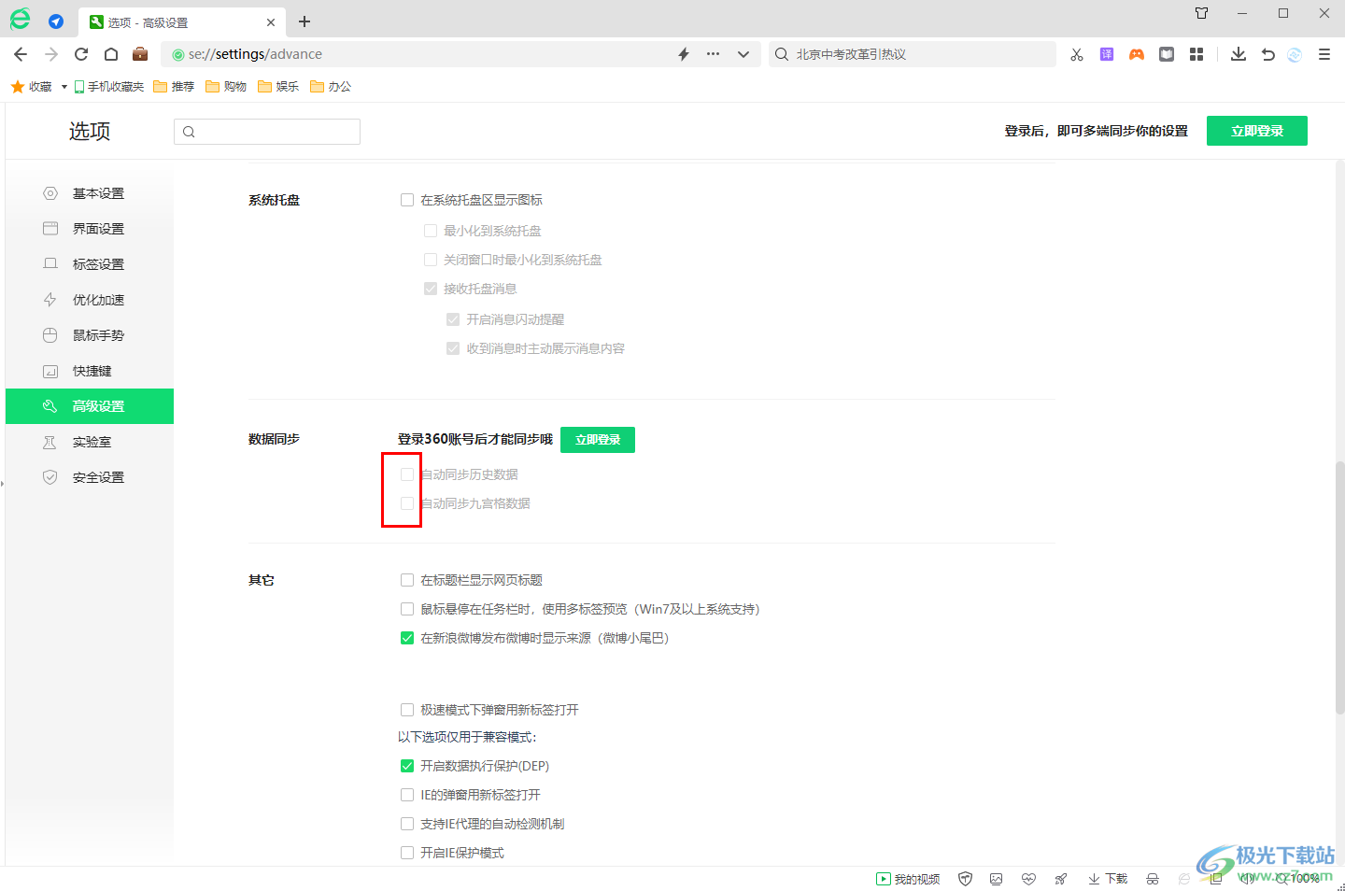Open the 办公 bookmark folder
The width and height of the screenshot is (1345, 891).
332,86
